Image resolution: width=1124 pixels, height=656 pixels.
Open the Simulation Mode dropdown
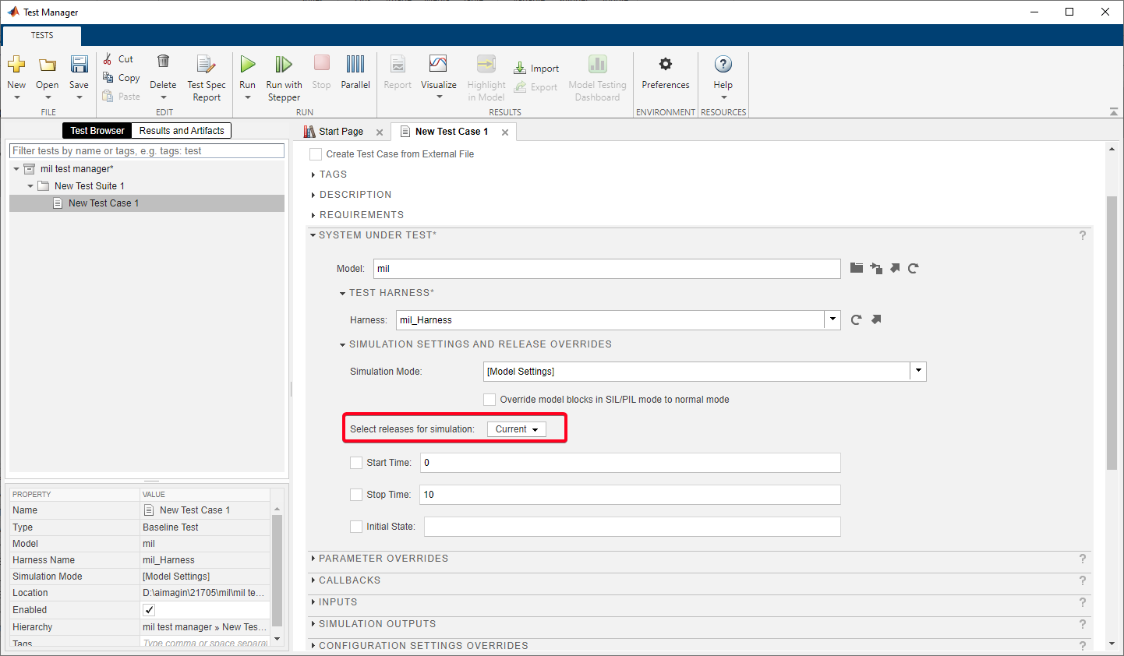click(x=918, y=372)
